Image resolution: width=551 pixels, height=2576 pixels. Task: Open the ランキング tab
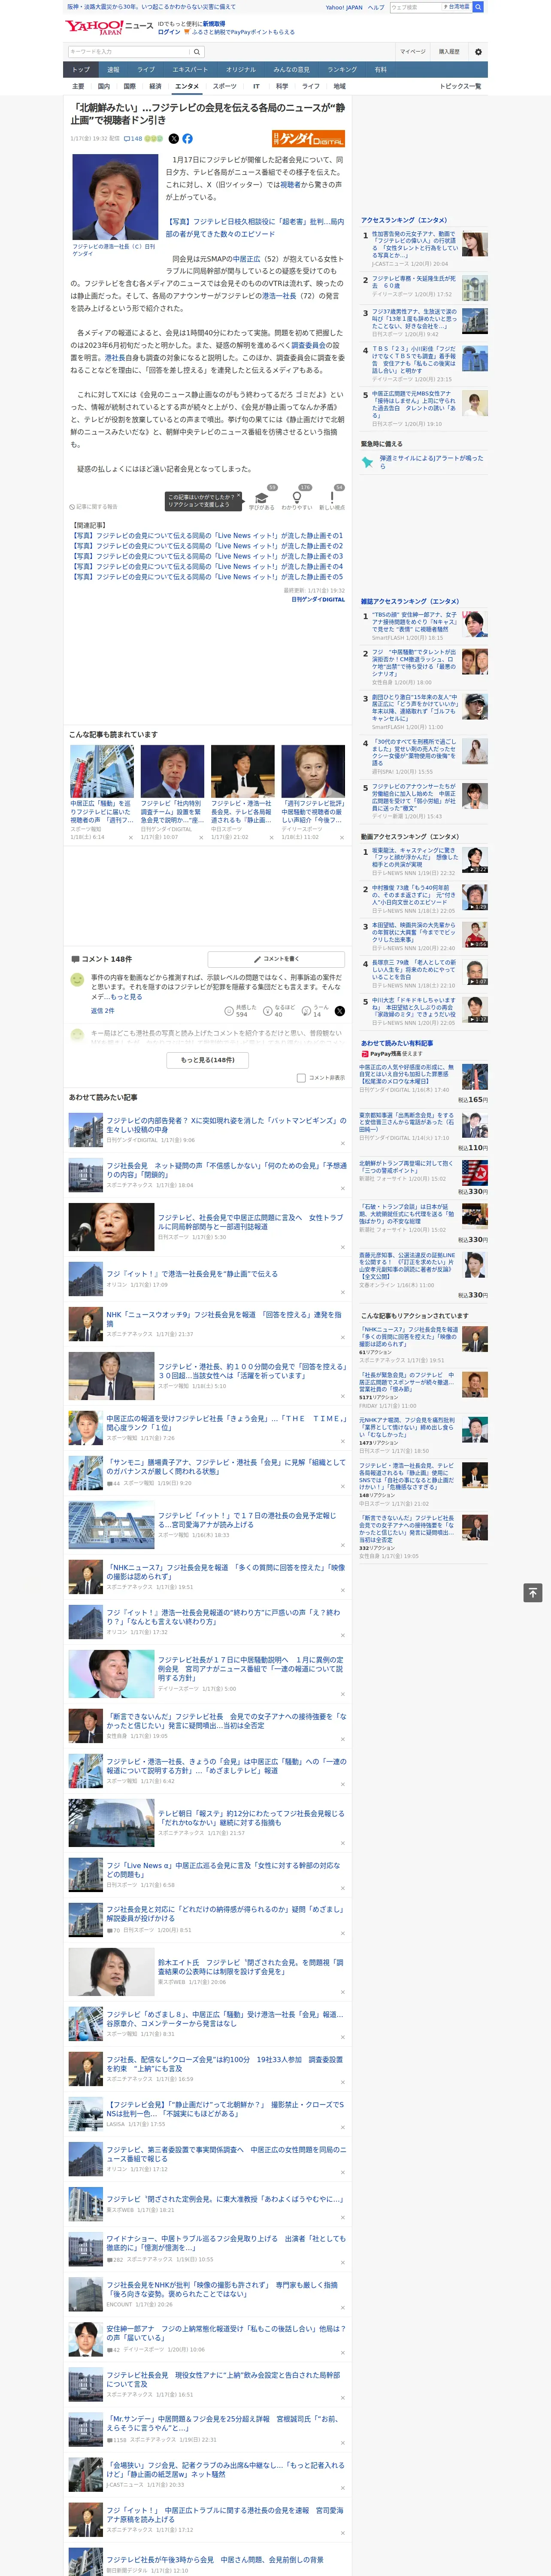pos(342,70)
